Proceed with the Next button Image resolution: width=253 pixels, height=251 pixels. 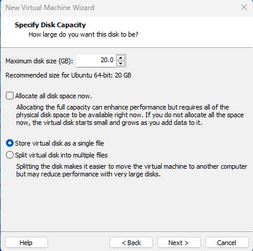[179, 243]
